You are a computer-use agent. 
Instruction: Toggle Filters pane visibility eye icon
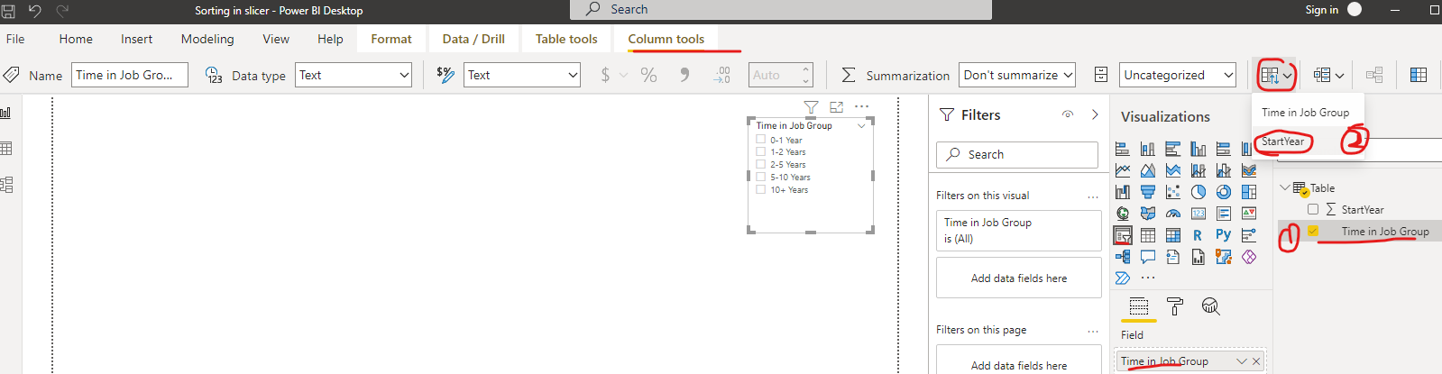(1068, 114)
